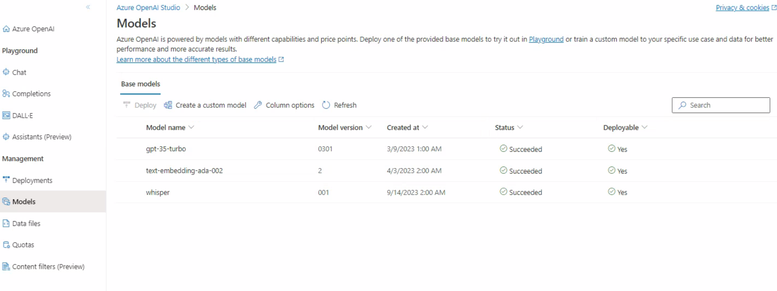This screenshot has width=777, height=291.
Task: Click the deployable Yes check icon for whisper
Action: [x=612, y=192]
